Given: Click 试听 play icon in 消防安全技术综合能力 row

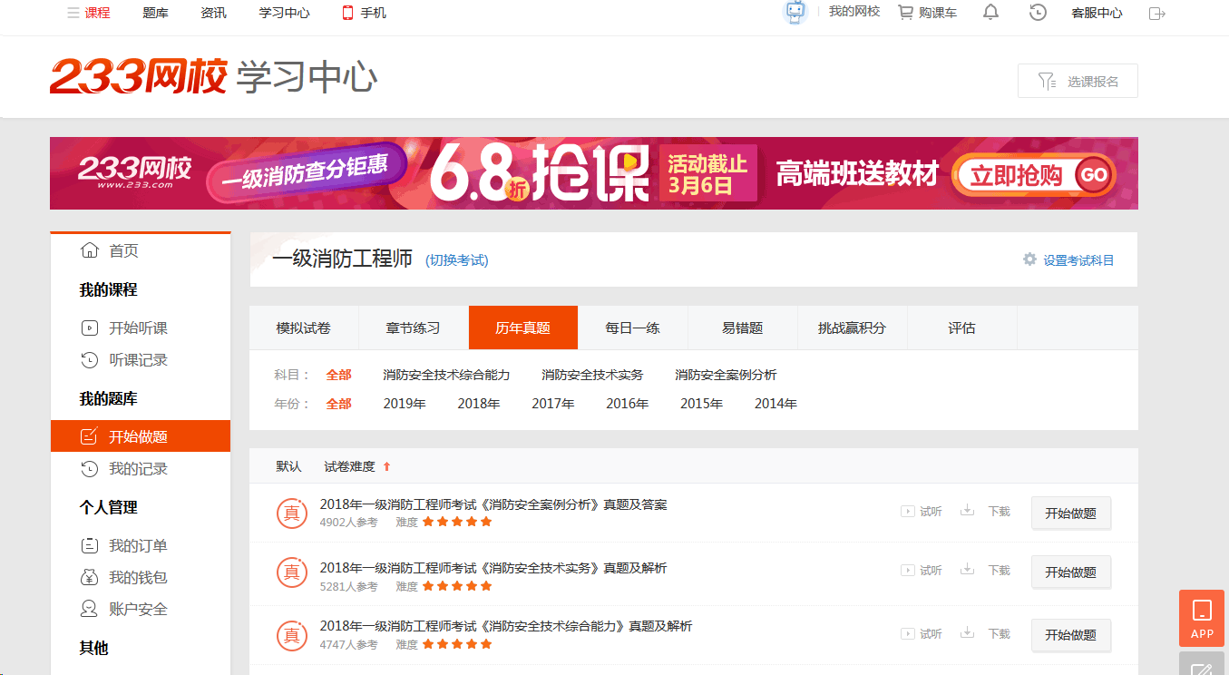Looking at the screenshot, I should point(906,634).
